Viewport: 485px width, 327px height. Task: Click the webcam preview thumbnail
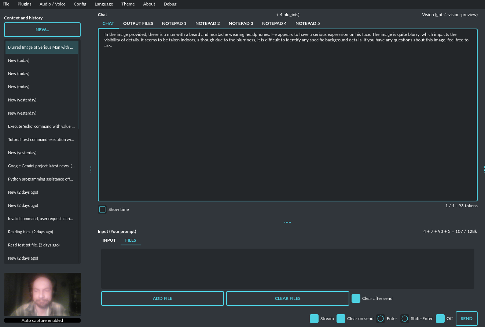click(42, 294)
